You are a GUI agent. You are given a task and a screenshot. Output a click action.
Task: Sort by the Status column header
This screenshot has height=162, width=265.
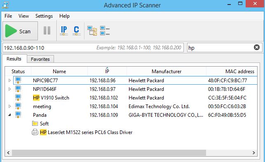(x=18, y=72)
